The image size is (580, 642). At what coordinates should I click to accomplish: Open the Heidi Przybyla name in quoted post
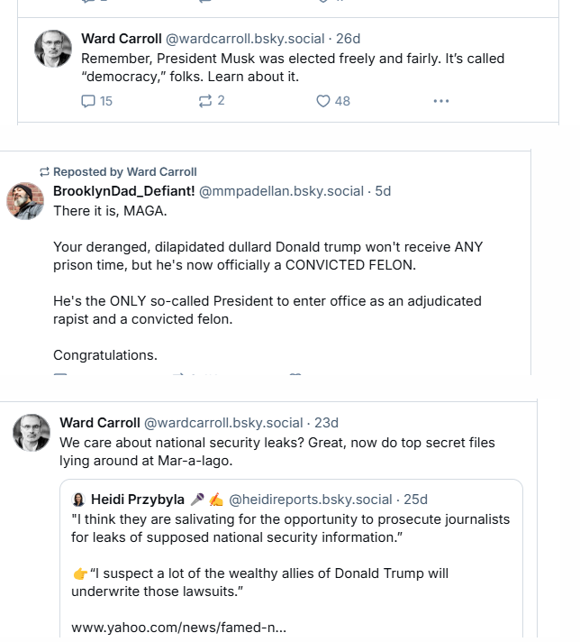pos(138,500)
